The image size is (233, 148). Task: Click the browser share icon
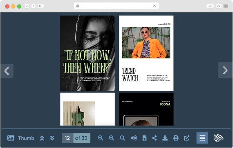[x=210, y=6]
